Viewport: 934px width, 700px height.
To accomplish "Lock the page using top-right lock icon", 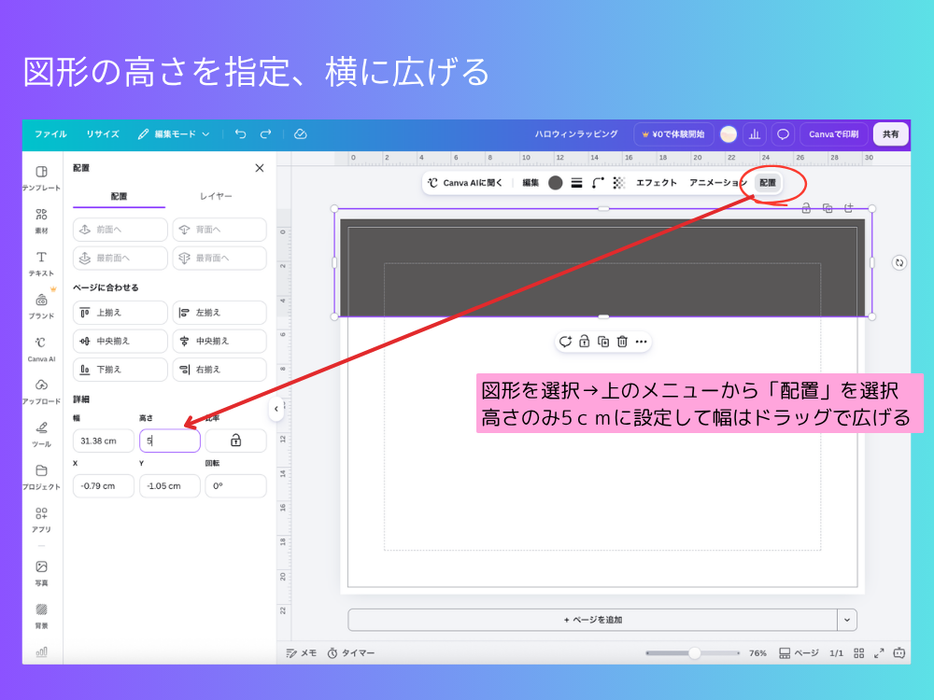I will [806, 208].
